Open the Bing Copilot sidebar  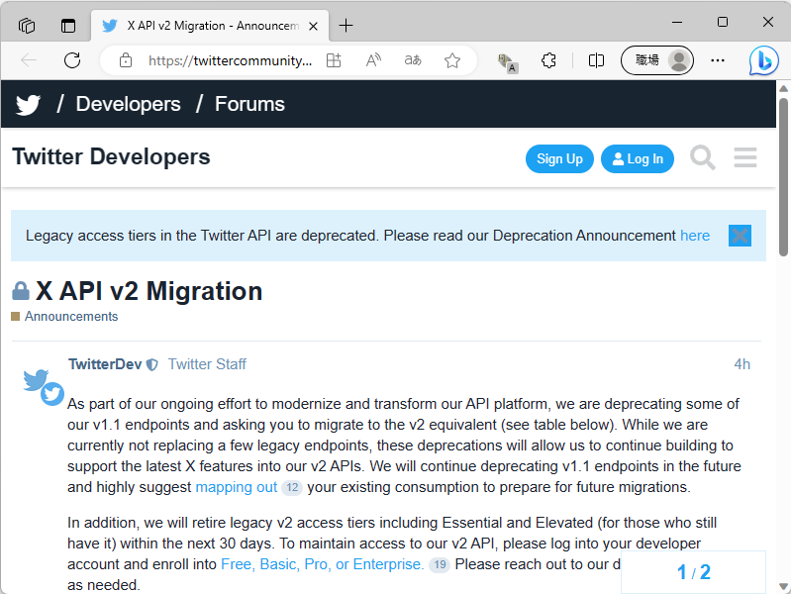(x=763, y=60)
